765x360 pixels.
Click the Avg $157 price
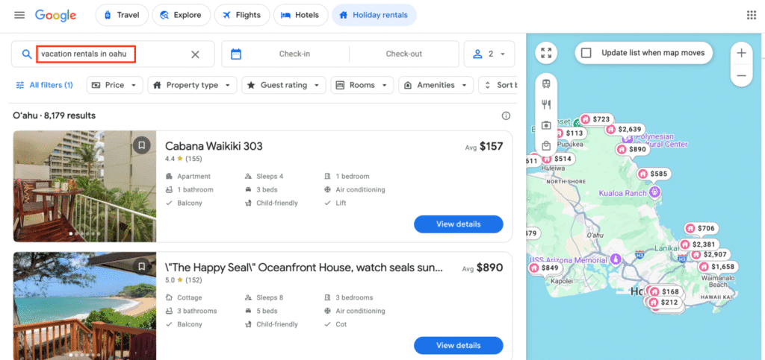click(x=484, y=146)
